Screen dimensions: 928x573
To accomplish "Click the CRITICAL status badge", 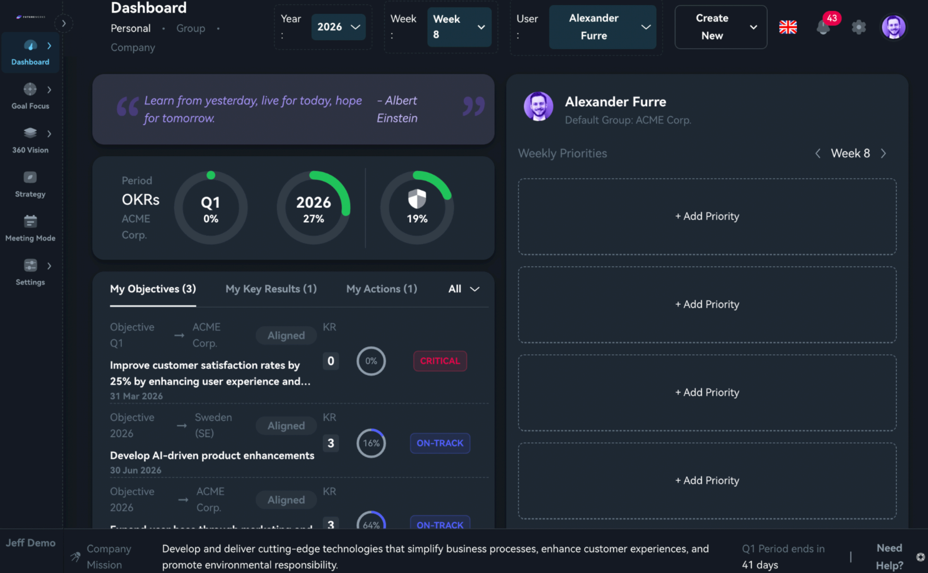I will [x=440, y=361].
